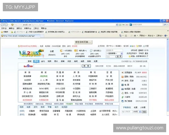Click the 换肤 skin icon

[137, 46]
